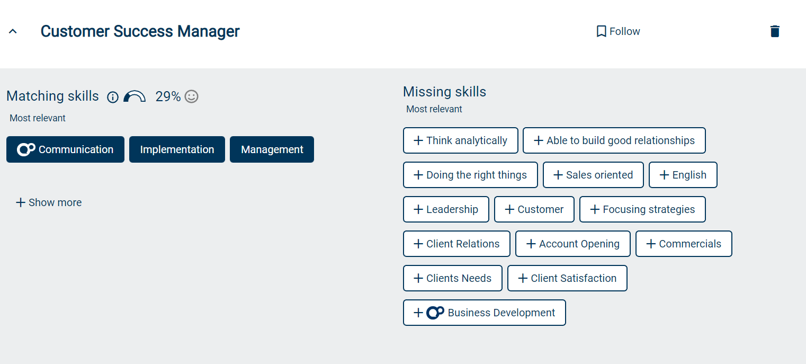
Task: Click the Follow bookmark icon
Action: tap(601, 32)
